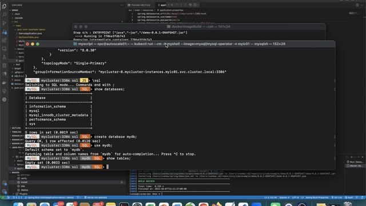366x206 pixels.
Task: Open the Docker whale icon in the activity bar
Action: coord(4,82)
